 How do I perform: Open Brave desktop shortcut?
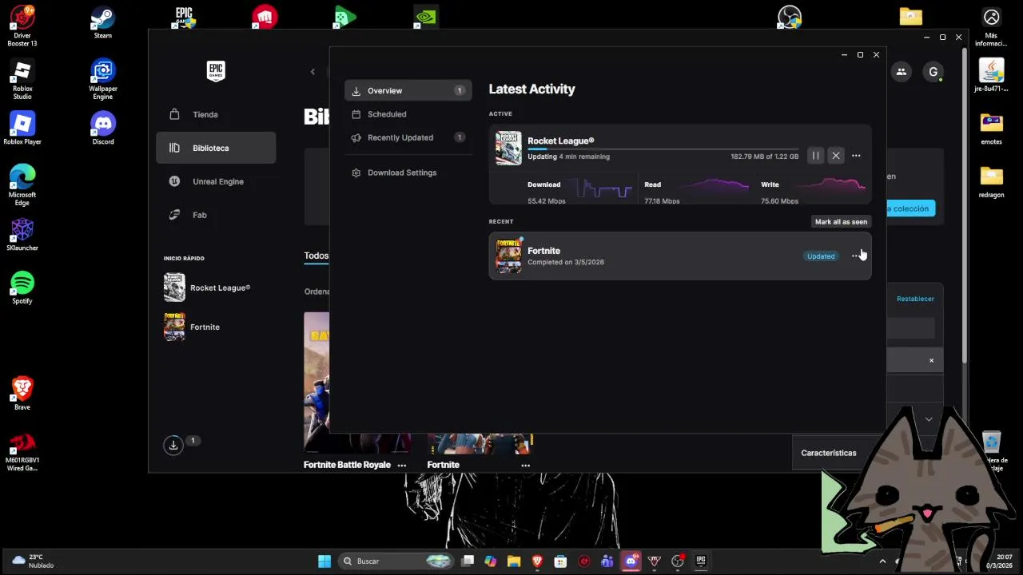(x=22, y=394)
